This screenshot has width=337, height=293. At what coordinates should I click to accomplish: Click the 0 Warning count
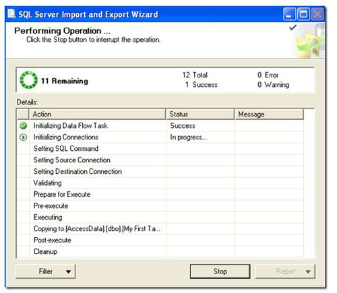[273, 85]
